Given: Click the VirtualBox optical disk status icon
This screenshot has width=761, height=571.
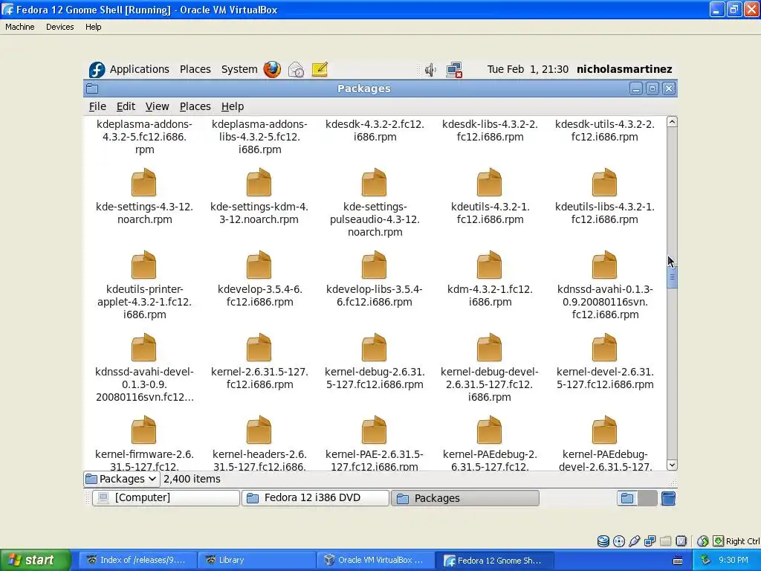Looking at the screenshot, I should pyautogui.click(x=619, y=541).
